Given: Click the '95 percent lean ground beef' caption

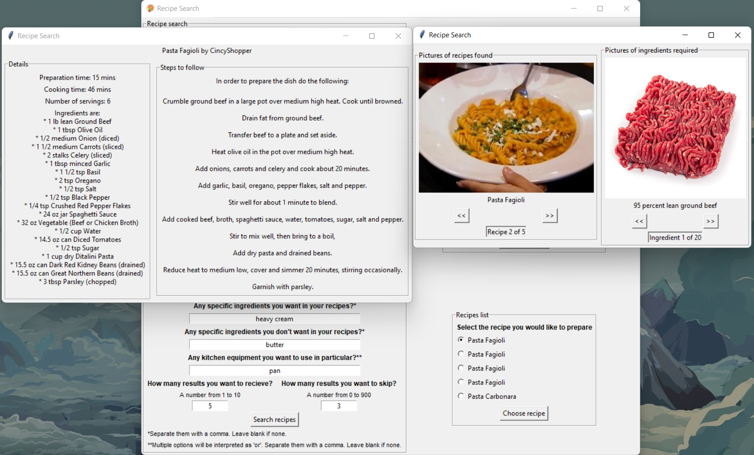Looking at the screenshot, I should [x=675, y=205].
